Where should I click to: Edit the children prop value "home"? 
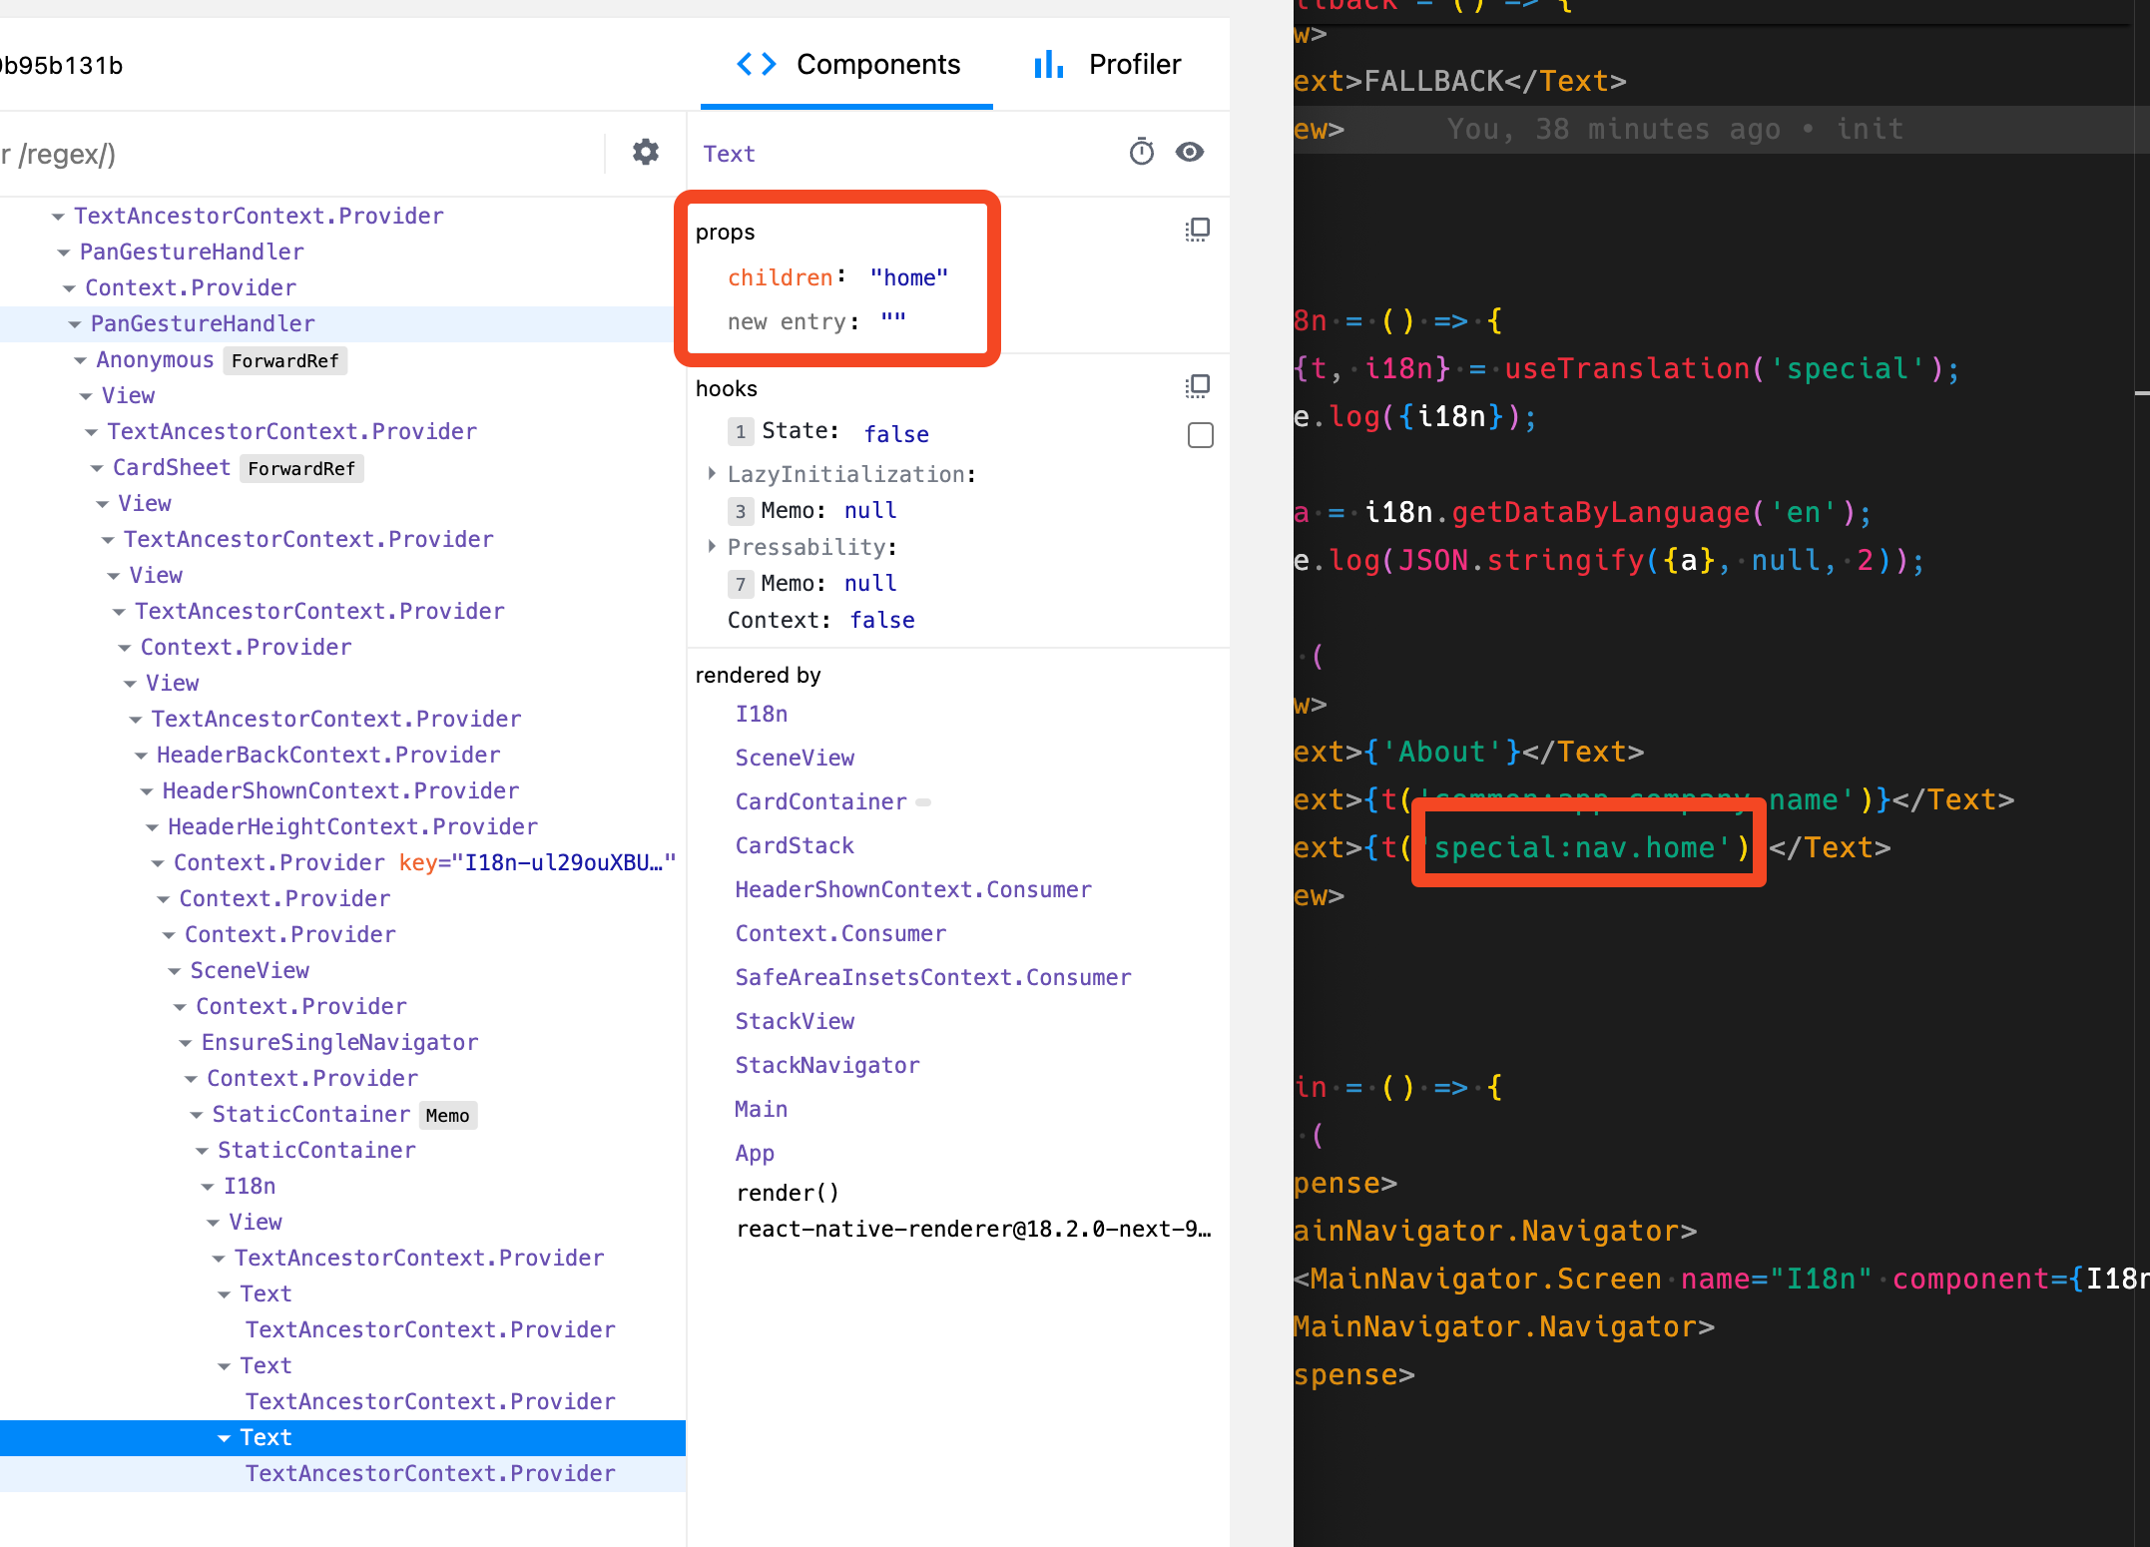click(908, 278)
